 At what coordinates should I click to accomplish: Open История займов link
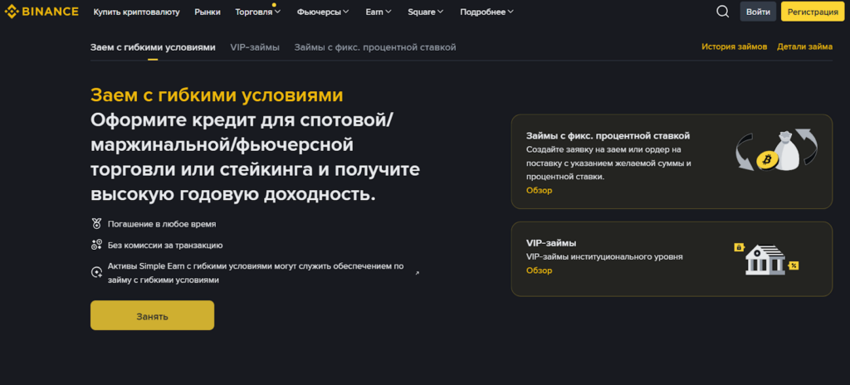(734, 47)
